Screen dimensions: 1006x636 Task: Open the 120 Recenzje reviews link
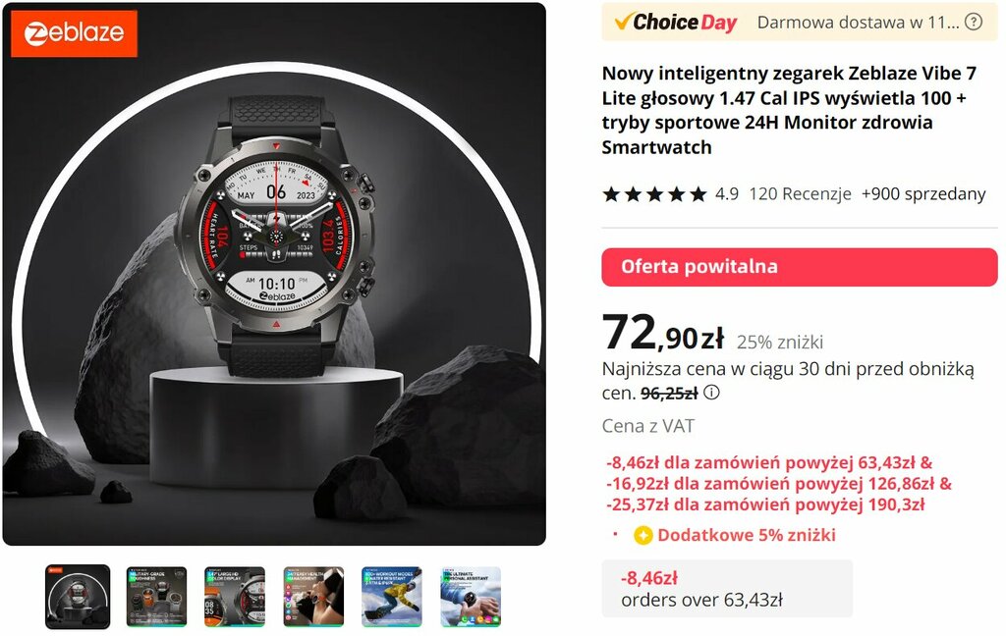coord(800,193)
